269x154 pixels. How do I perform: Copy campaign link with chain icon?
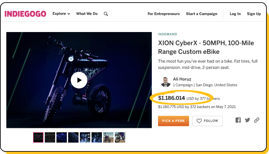[257, 120]
